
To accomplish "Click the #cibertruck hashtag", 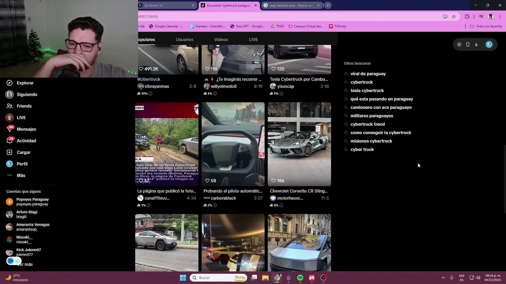I will click(149, 79).
